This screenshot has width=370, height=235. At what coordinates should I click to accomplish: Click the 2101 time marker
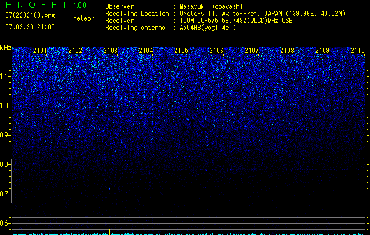40,51
